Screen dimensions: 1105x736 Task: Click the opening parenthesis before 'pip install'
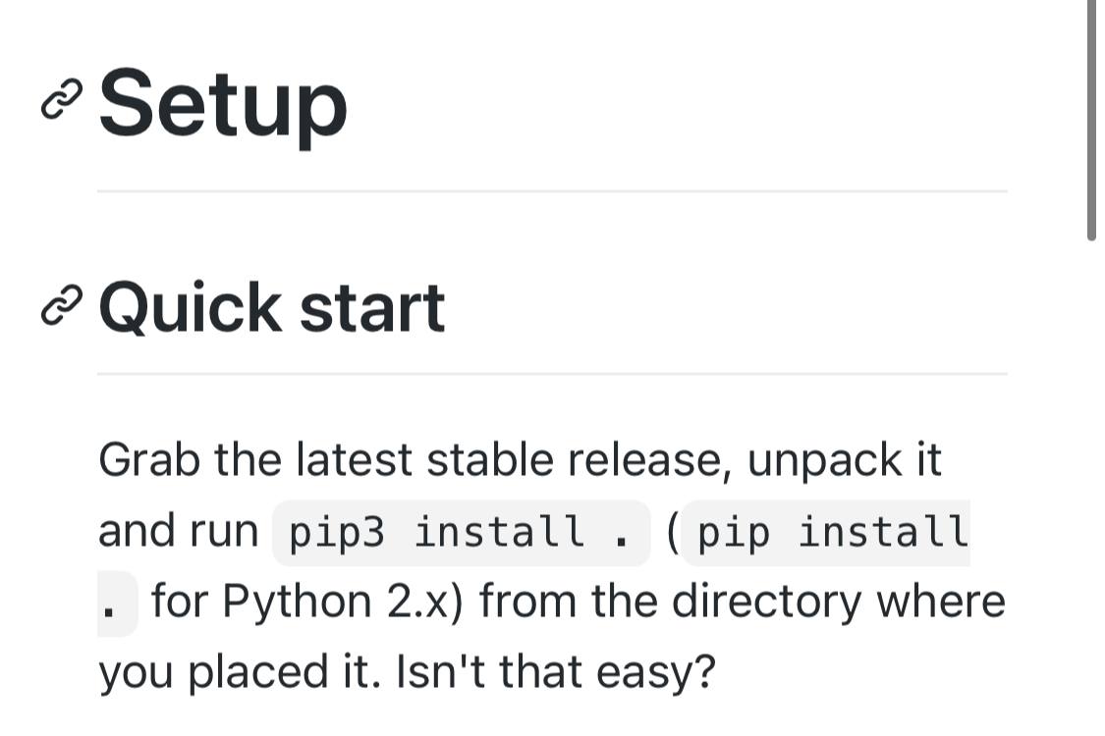673,533
